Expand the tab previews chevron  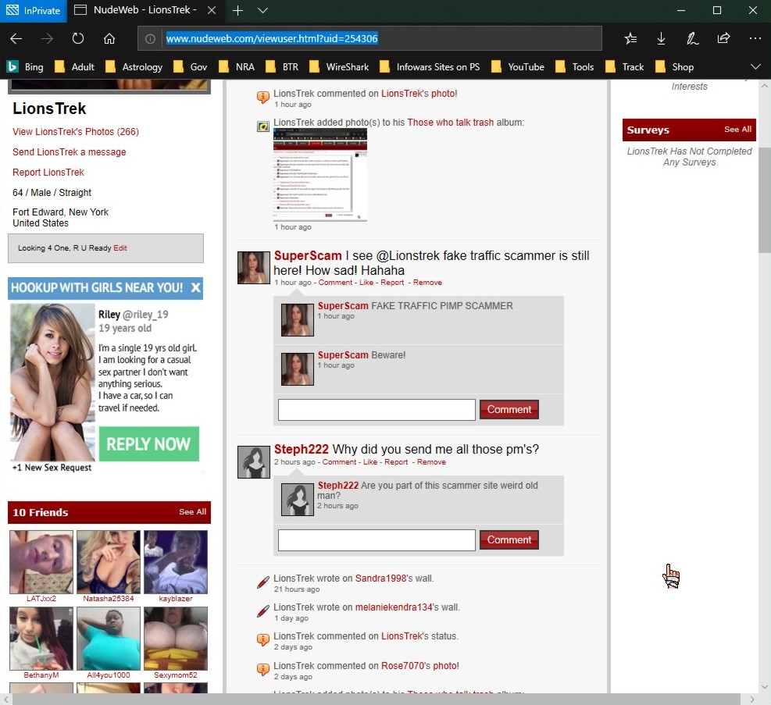263,11
